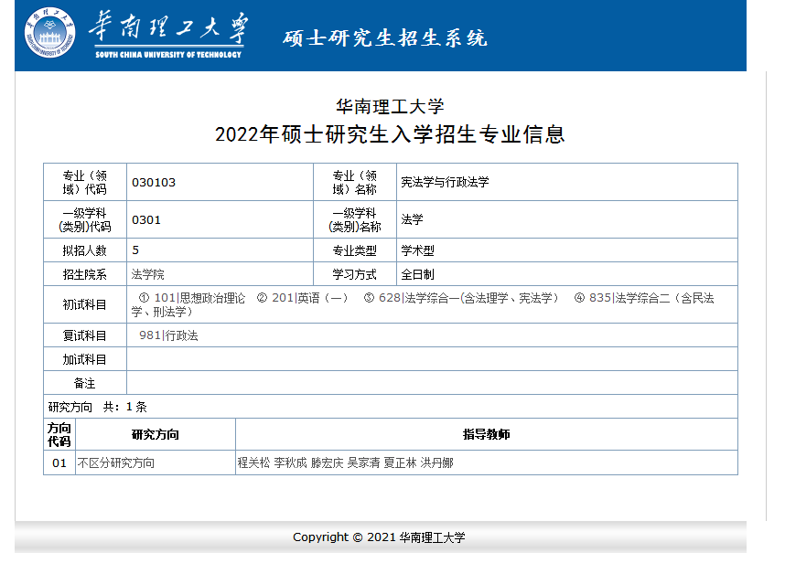The image size is (785, 574).
Task: Click the first-level discipline code 0301
Action: [146, 220]
